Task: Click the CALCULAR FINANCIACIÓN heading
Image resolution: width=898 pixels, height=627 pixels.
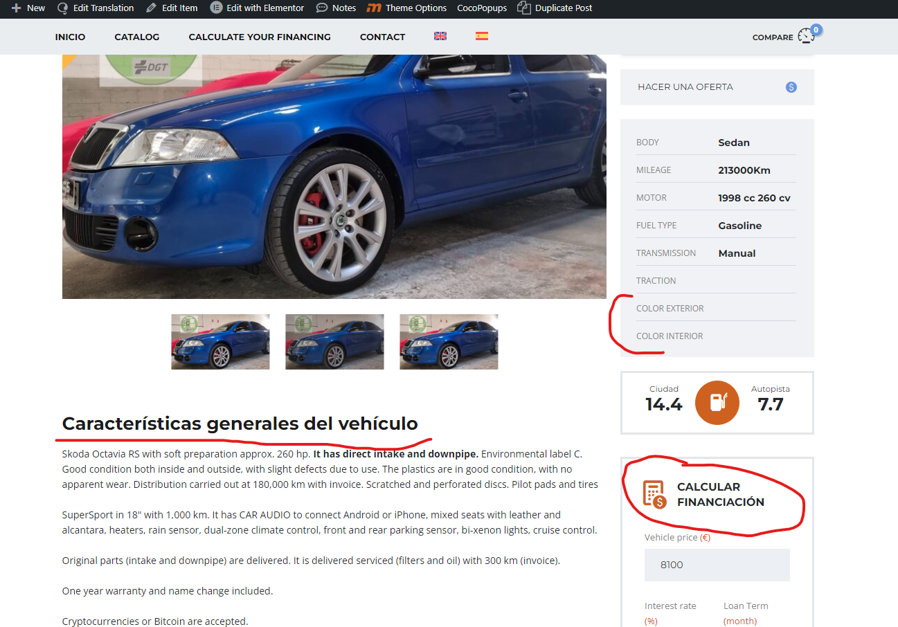Action: click(720, 494)
